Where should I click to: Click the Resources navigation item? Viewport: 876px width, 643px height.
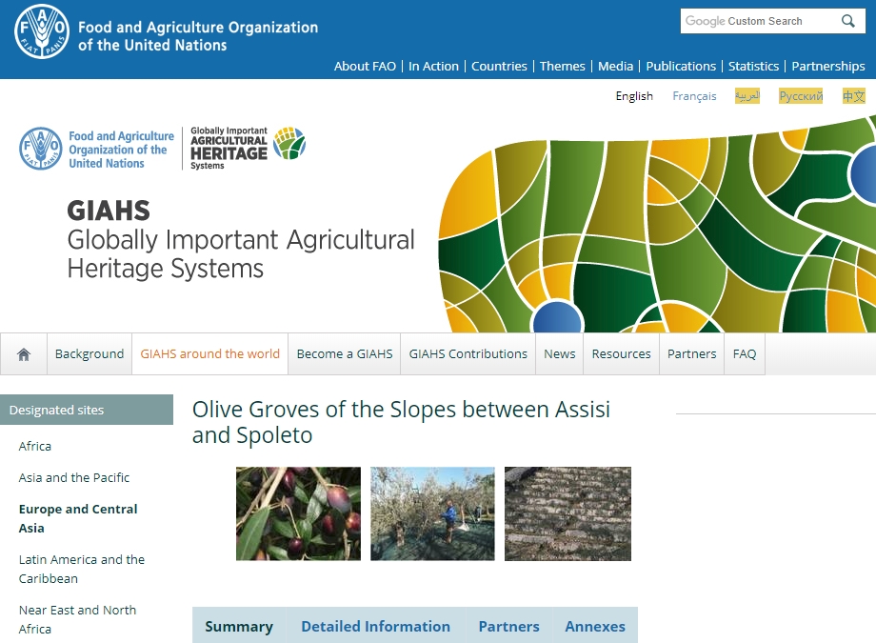click(x=621, y=353)
